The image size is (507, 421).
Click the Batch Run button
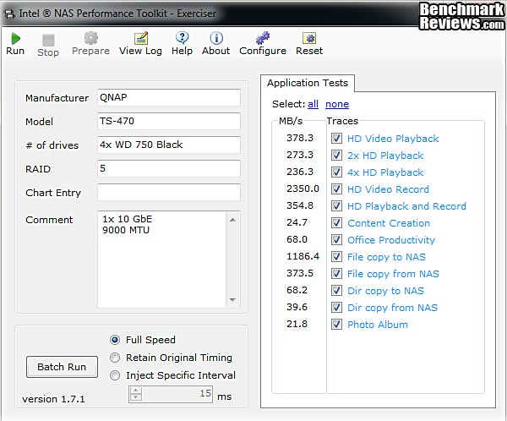(x=62, y=367)
